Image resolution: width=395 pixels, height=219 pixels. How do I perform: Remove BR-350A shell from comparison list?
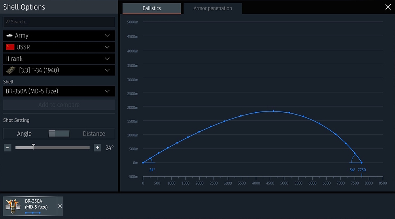point(60,206)
